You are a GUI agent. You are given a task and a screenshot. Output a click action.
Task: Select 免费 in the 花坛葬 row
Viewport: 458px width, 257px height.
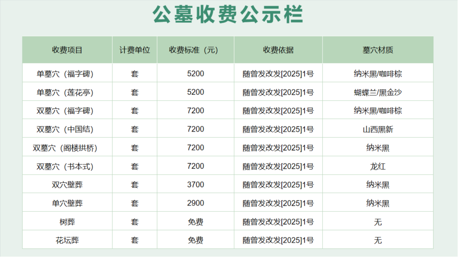(x=196, y=240)
